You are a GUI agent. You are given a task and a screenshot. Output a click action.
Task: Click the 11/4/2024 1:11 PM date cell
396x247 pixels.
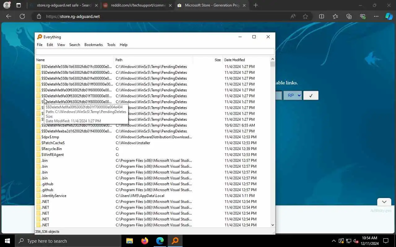240,196
